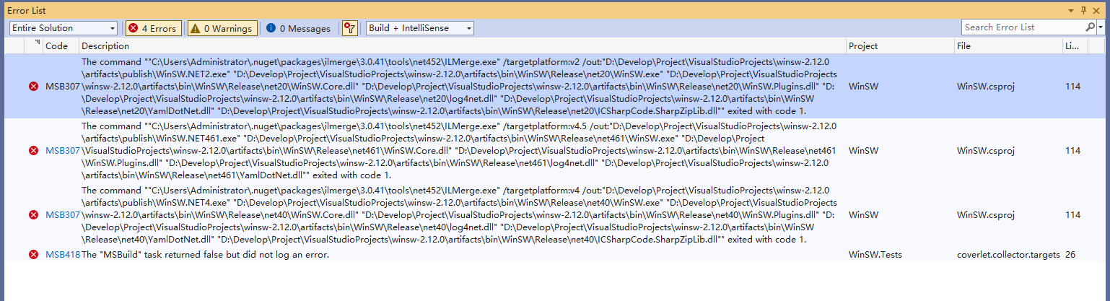This screenshot has width=1110, height=301.
Task: Focus the Search Error List box
Action: 1023,27
